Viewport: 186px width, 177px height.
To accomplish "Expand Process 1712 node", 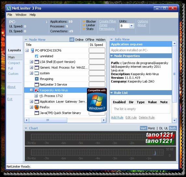I will tap(36, 96).
